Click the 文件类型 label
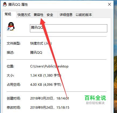 14,43
